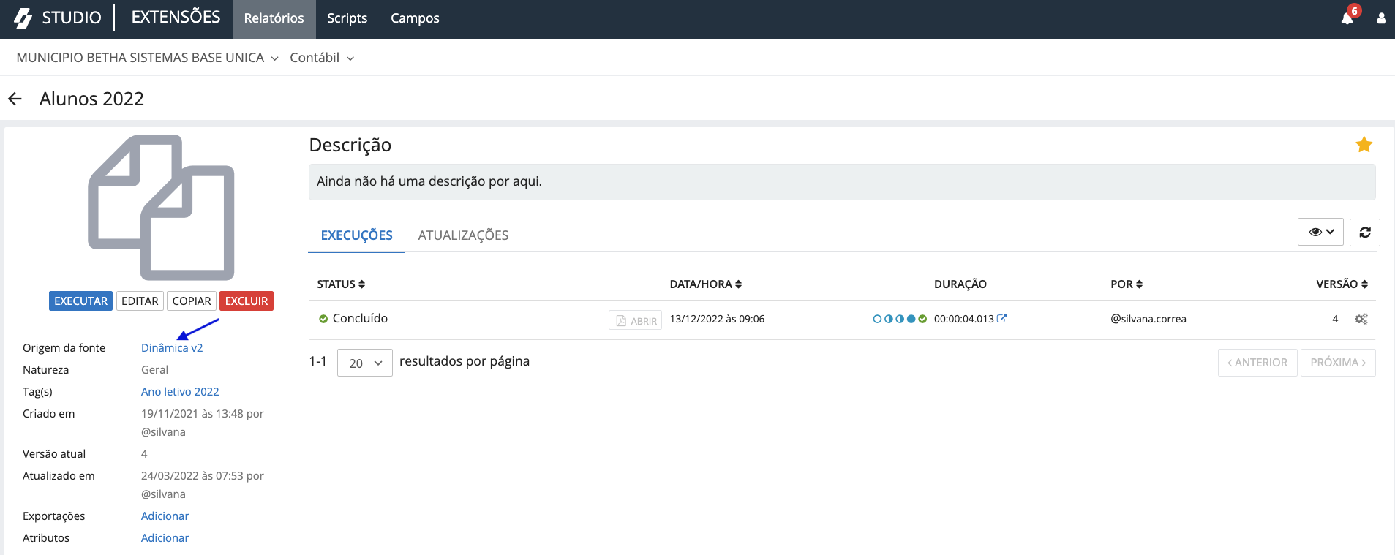Click the EXTENSÕES header label
The height and width of the screenshot is (555, 1395).
pos(176,18)
